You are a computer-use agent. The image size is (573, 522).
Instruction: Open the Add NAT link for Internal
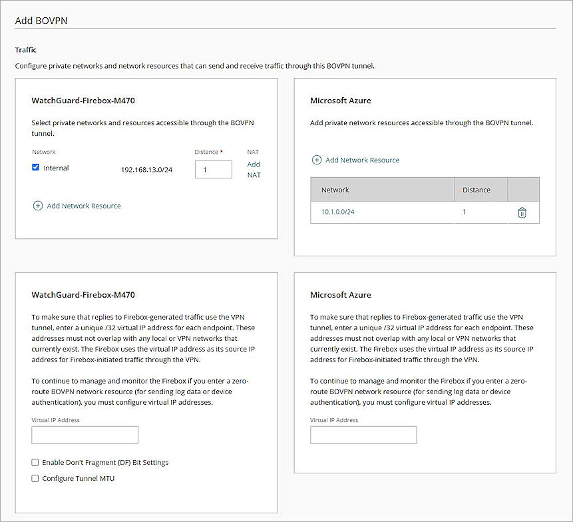[x=254, y=169]
